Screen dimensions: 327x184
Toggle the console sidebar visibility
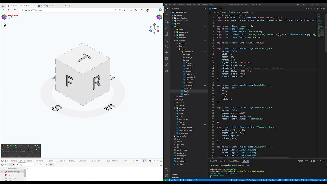tap(2, 165)
